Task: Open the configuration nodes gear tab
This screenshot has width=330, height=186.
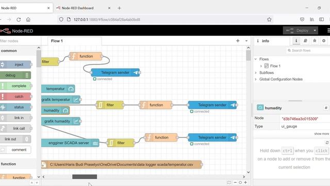Action: pyautogui.click(x=324, y=41)
